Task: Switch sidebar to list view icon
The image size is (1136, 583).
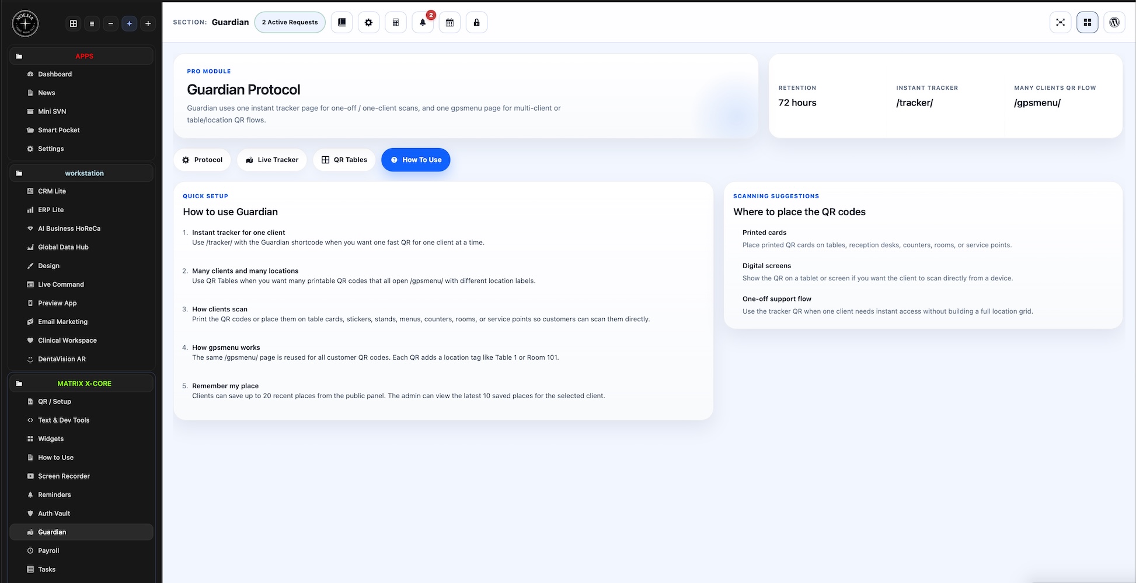Action: coord(92,23)
